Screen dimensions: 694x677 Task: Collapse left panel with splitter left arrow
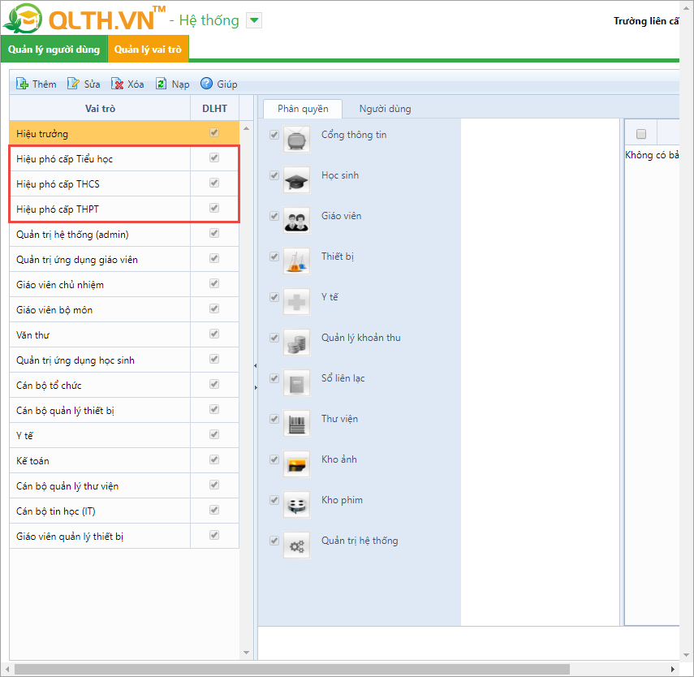(x=256, y=366)
